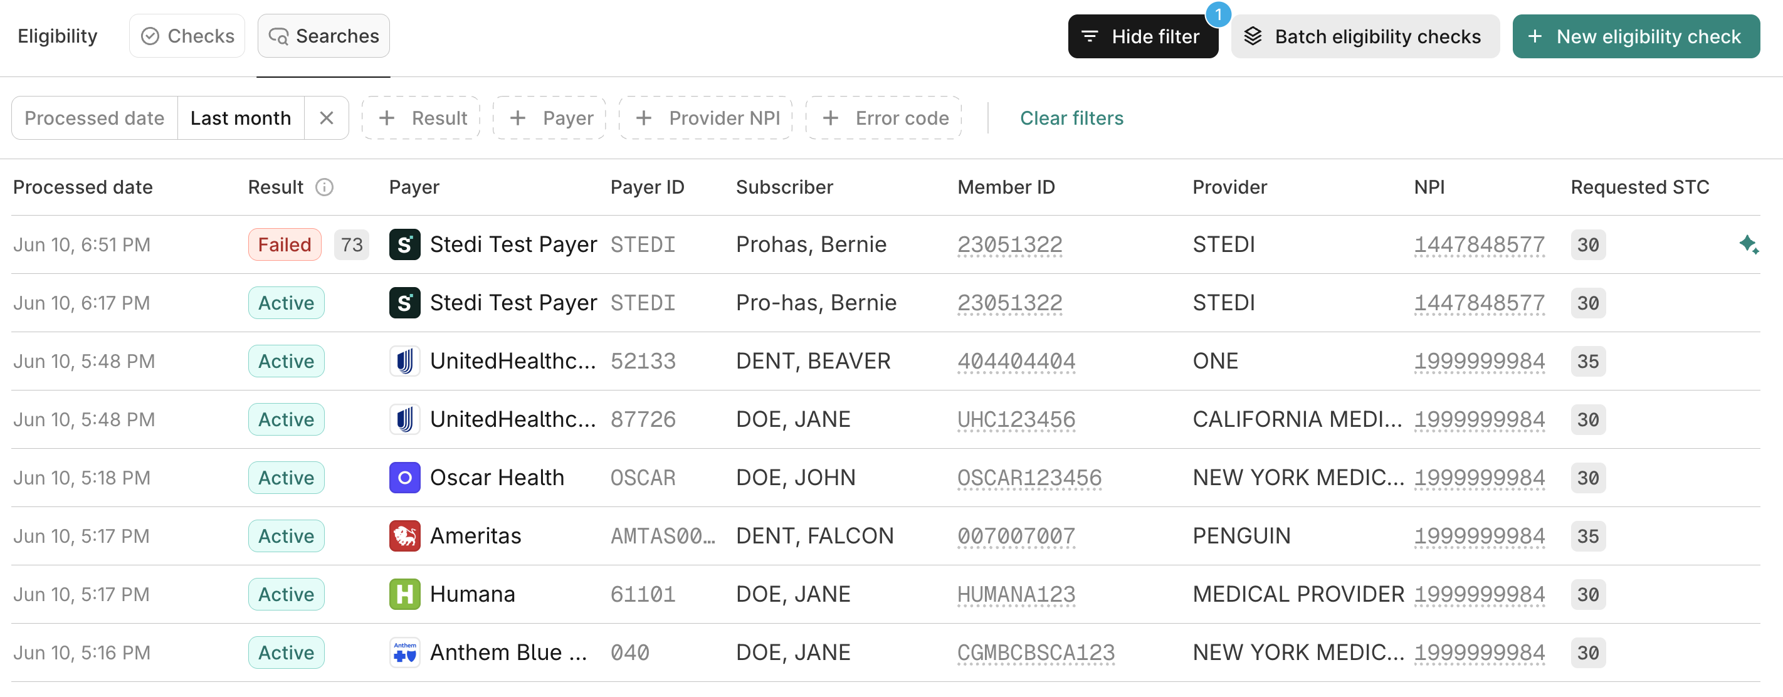
Task: Click Active badge in Ameritas row
Action: coord(286,537)
